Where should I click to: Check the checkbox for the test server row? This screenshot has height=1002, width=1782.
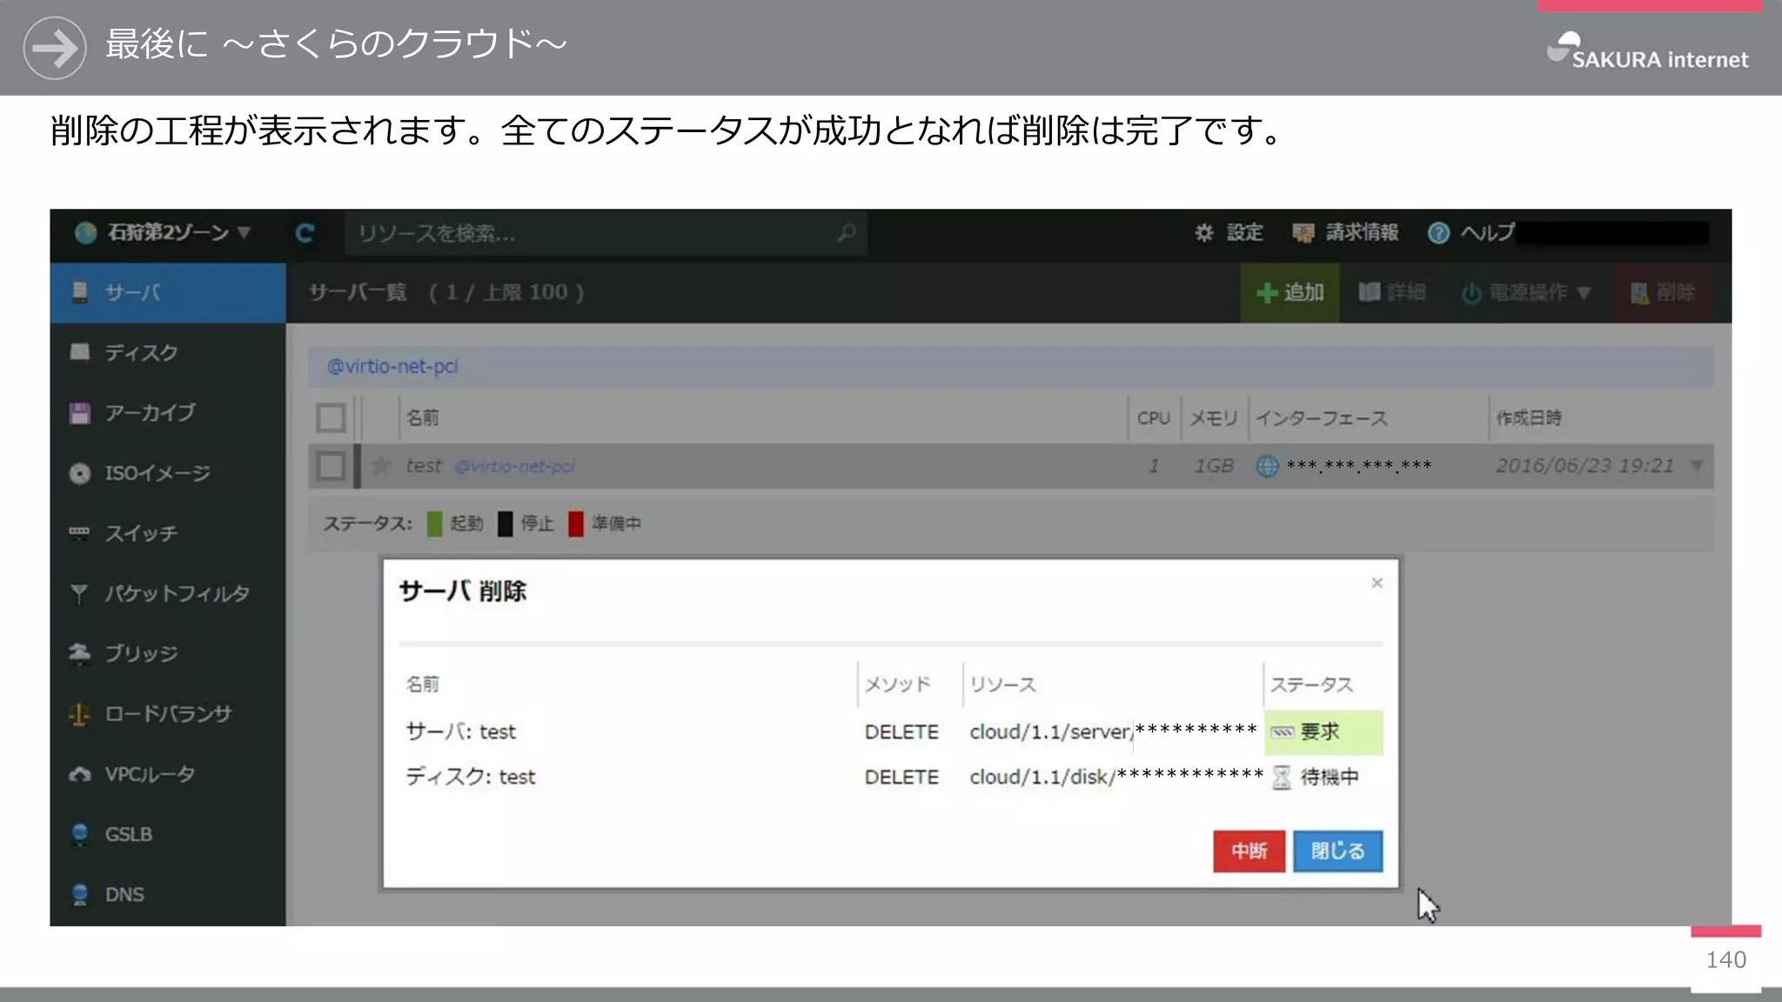[x=331, y=466]
